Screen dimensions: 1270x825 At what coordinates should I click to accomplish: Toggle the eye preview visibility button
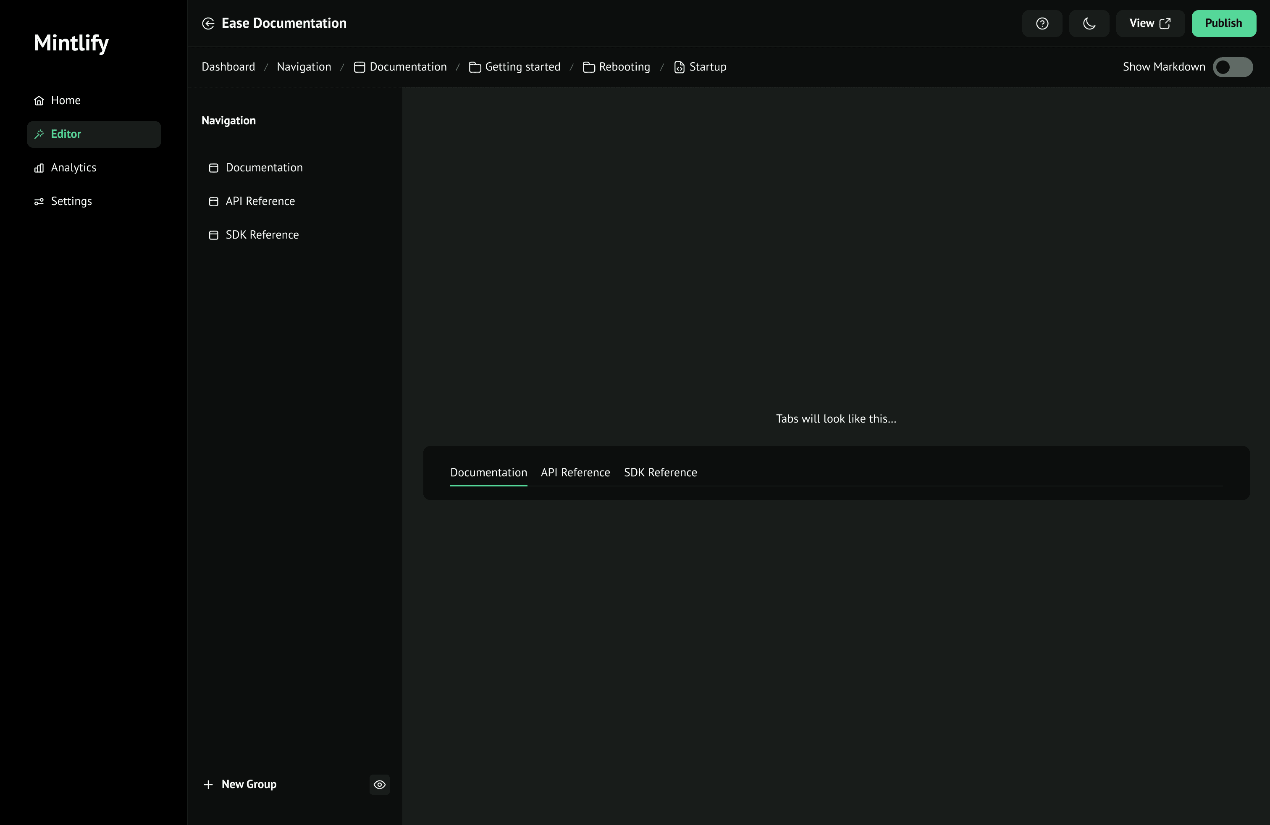pyautogui.click(x=379, y=784)
